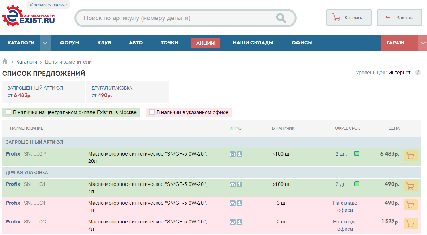Open Profix link in 1л row with 3 шт
The height and width of the screenshot is (235, 427).
13,203
